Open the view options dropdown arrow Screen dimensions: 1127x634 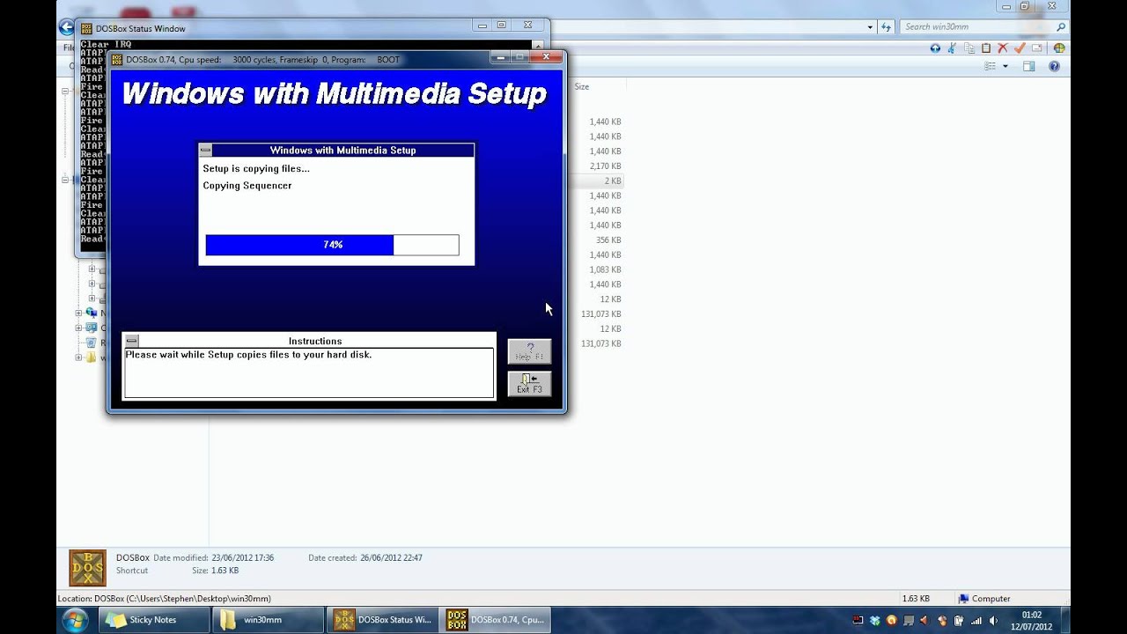pos(1005,66)
